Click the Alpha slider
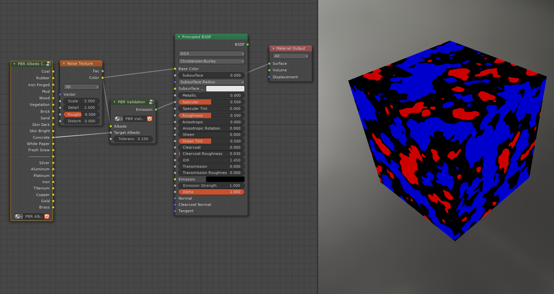This screenshot has height=294, width=554. 211,192
